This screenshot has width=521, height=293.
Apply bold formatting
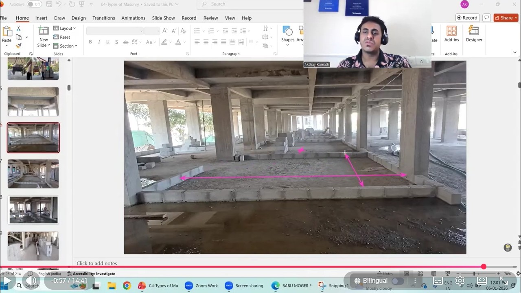tap(90, 42)
